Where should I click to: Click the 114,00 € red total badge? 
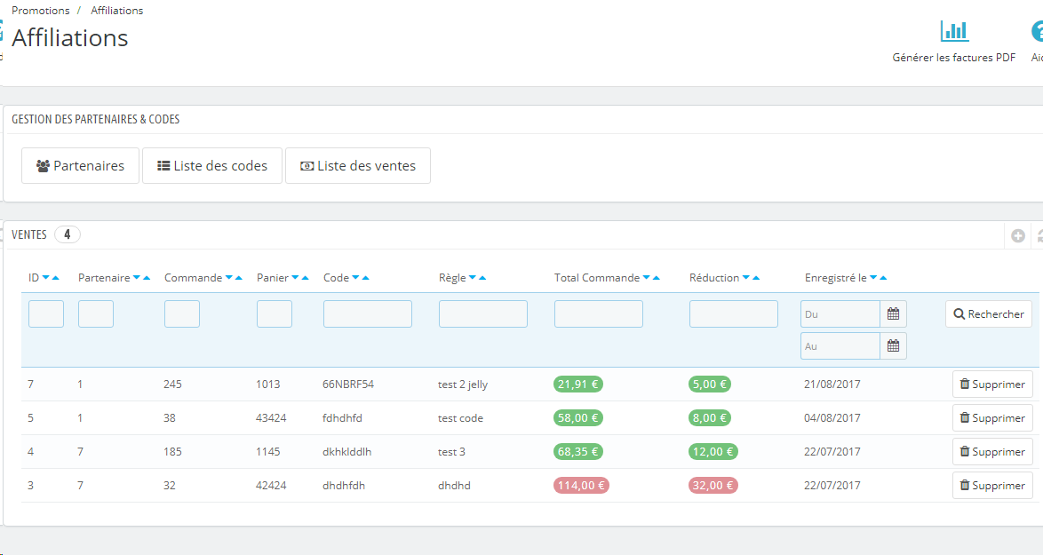(x=581, y=485)
